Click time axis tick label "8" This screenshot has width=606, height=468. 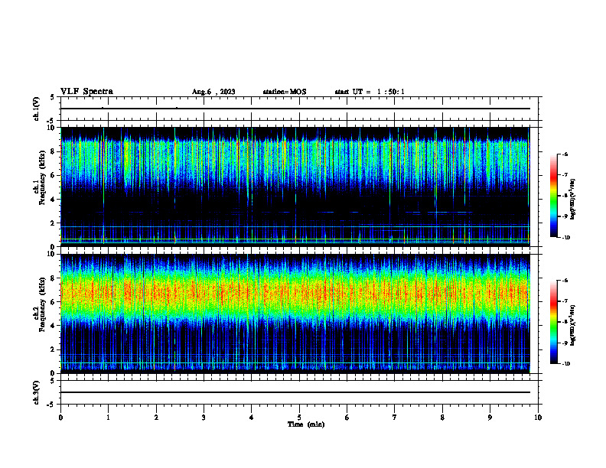pyautogui.click(x=442, y=418)
